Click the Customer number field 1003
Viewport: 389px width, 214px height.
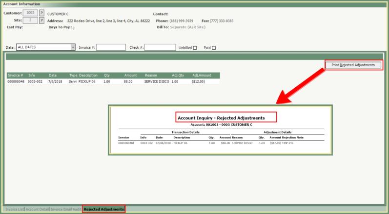click(x=30, y=13)
